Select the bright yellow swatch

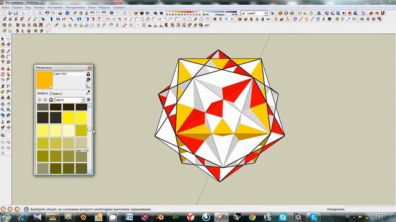[x=69, y=118]
